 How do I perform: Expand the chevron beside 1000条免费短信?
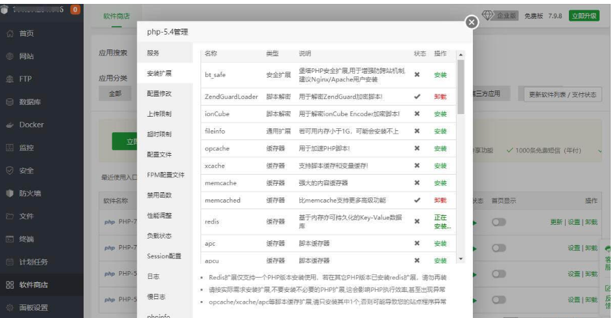[x=600, y=151]
